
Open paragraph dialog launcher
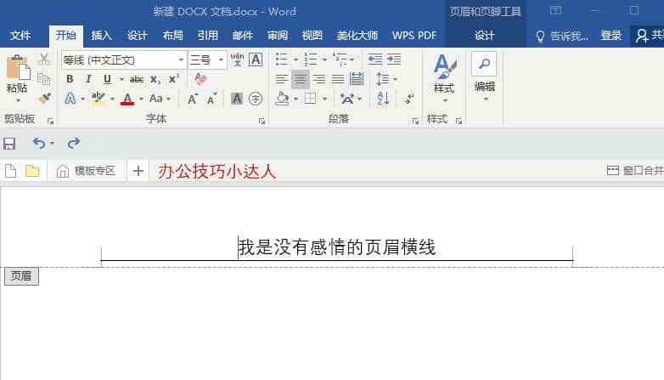pyautogui.click(x=415, y=122)
